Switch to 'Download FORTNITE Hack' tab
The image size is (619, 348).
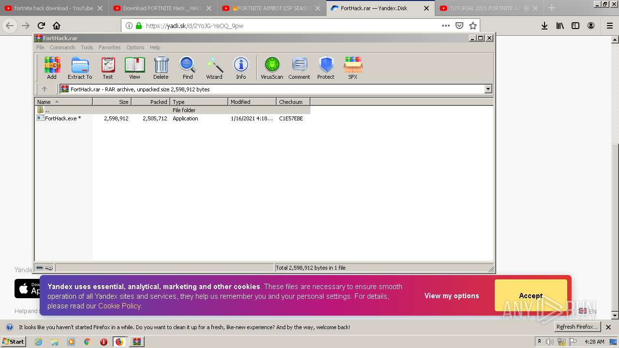(162, 8)
